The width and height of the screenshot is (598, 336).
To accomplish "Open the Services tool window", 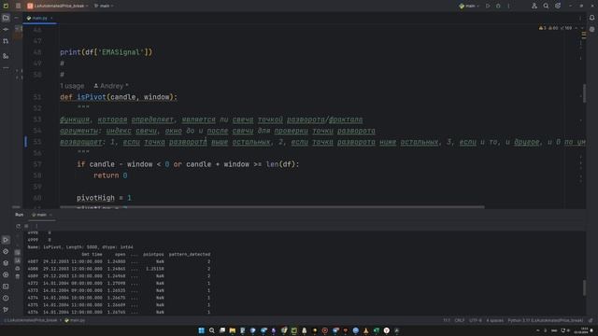I will click(6, 274).
